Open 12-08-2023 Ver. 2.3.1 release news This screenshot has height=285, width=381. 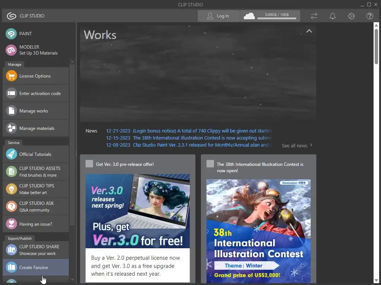(189, 145)
